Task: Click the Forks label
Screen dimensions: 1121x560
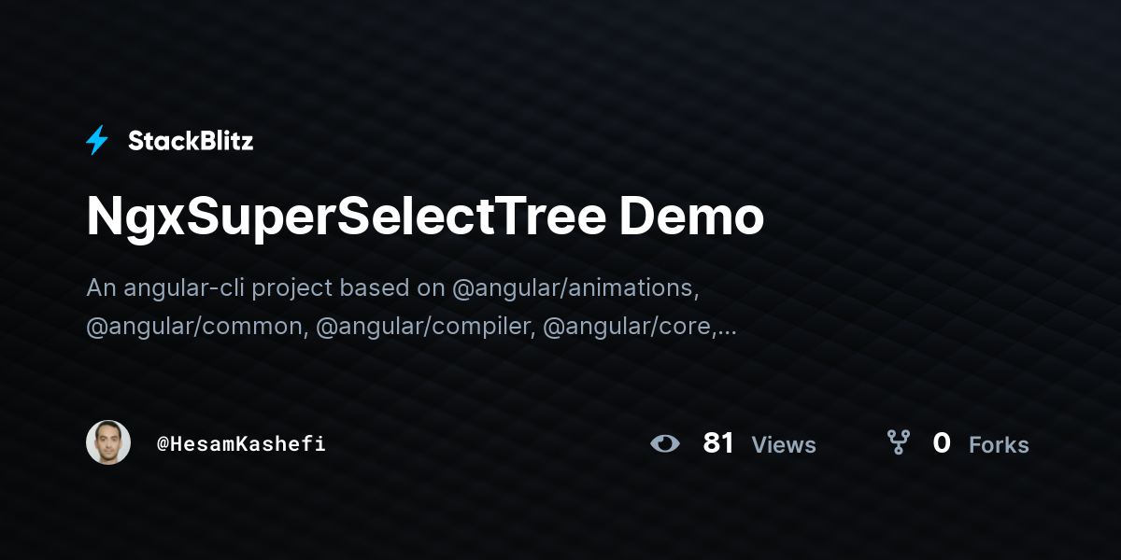Action: click(999, 445)
